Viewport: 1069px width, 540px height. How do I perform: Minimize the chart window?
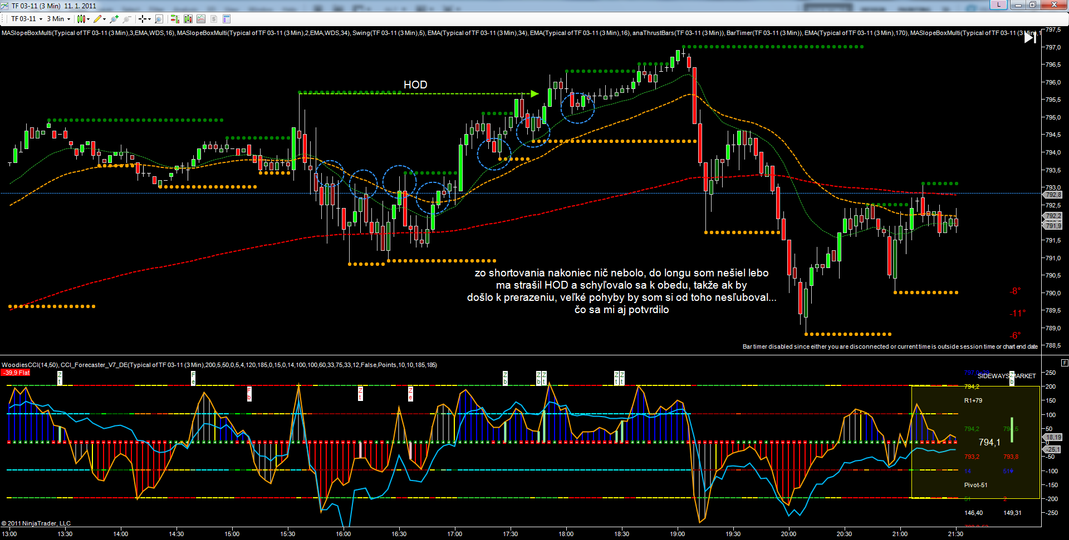click(1018, 5)
